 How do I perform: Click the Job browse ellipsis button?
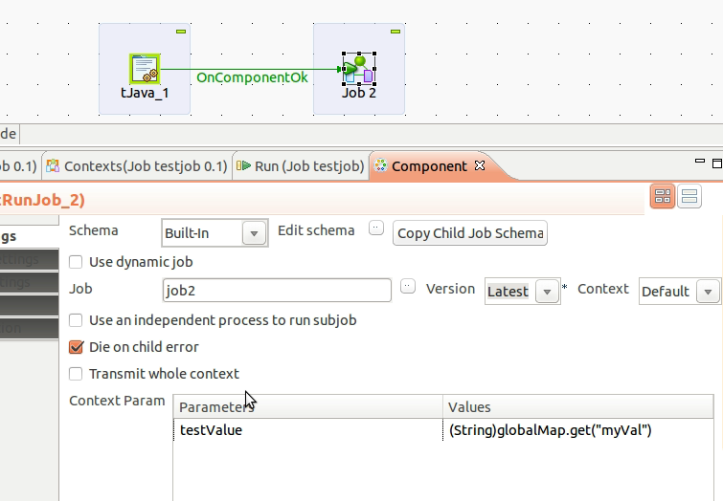click(408, 287)
